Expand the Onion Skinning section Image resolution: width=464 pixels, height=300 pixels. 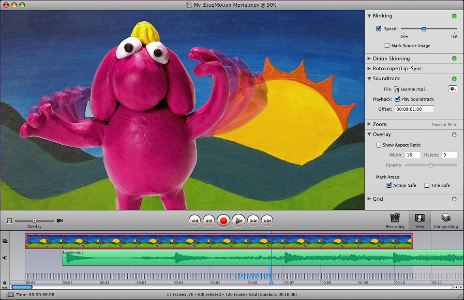(x=369, y=59)
